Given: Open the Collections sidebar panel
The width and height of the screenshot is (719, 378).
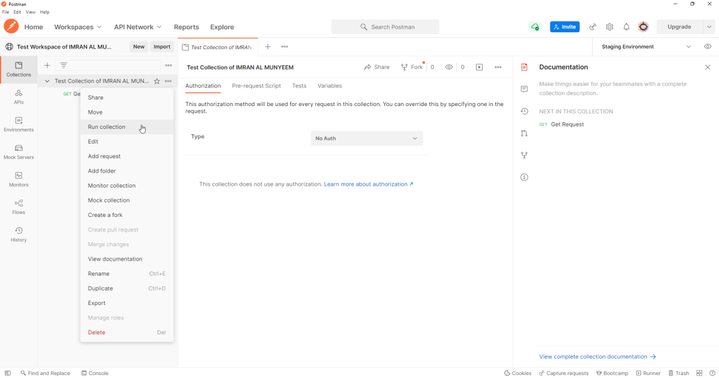Looking at the screenshot, I should pyautogui.click(x=19, y=69).
